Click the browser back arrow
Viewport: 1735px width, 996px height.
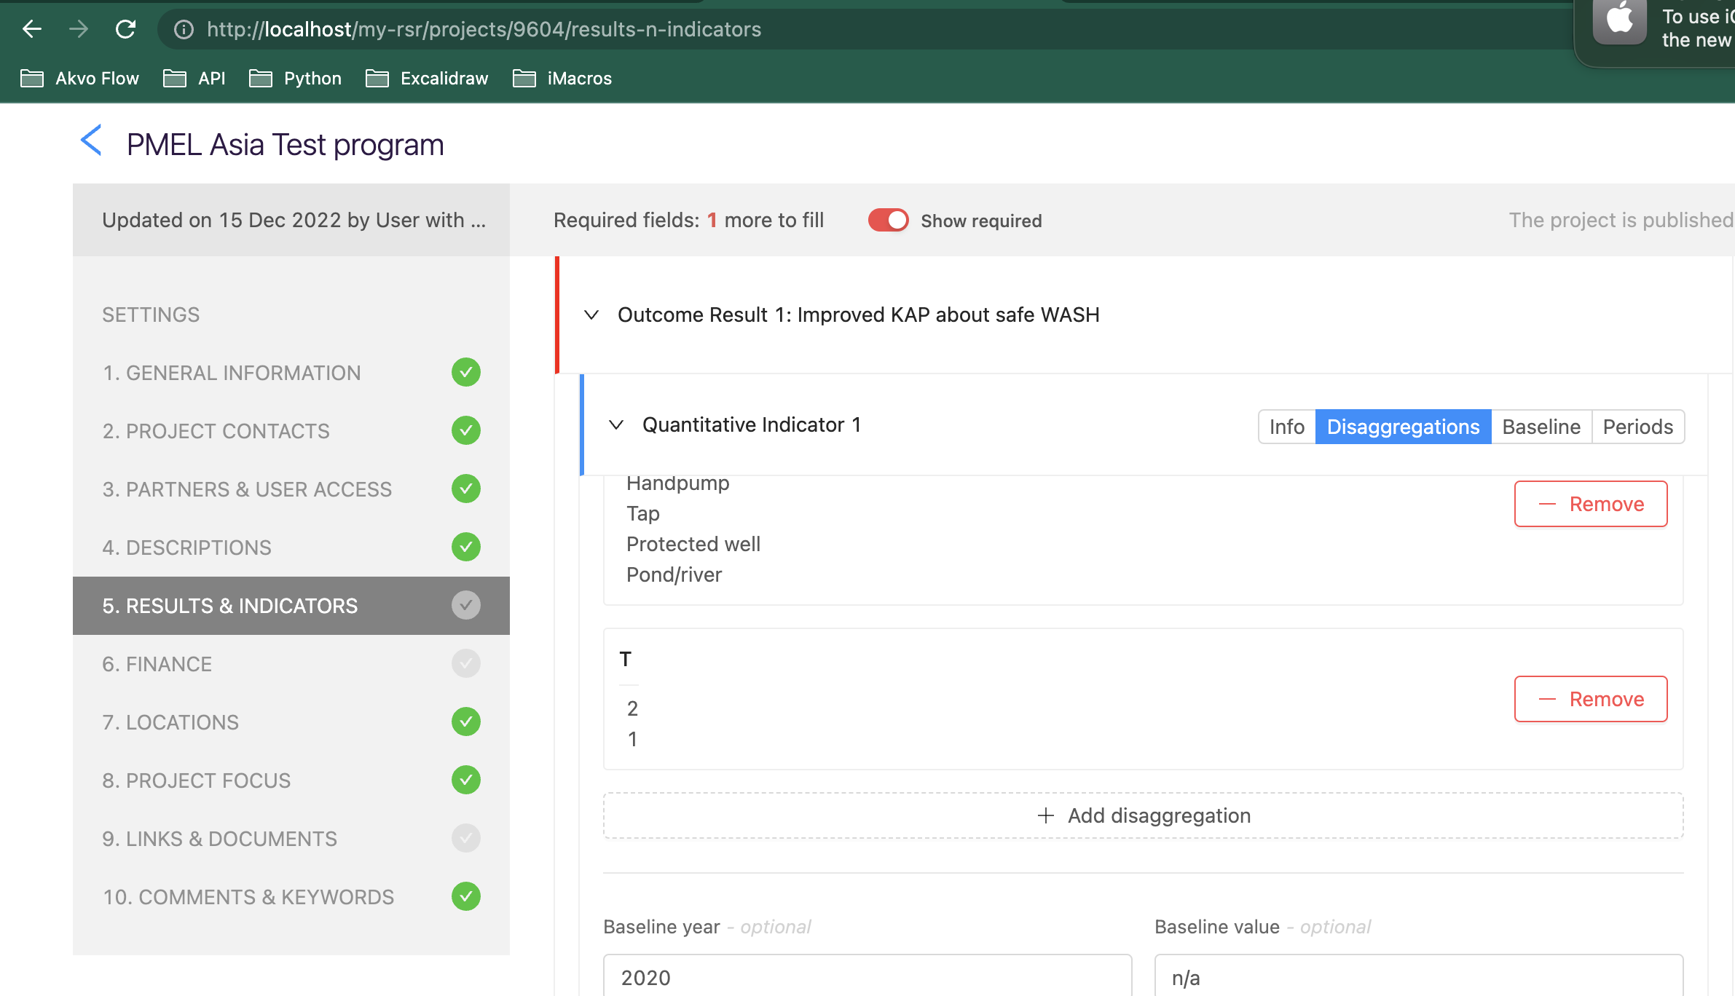(32, 29)
